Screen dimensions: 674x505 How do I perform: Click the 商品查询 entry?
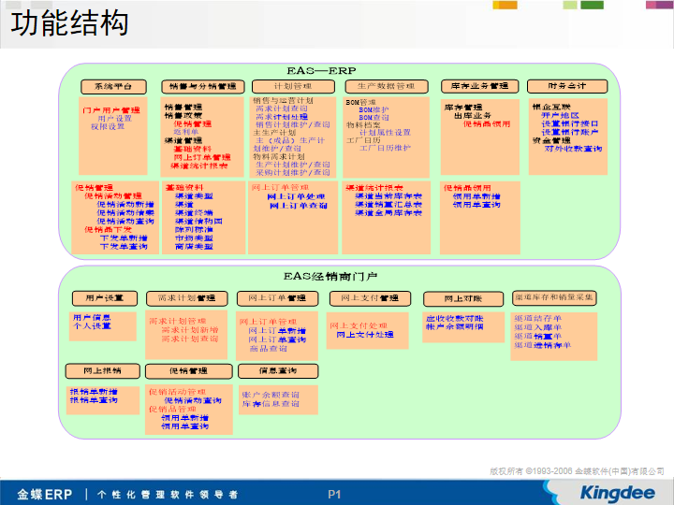(x=269, y=349)
